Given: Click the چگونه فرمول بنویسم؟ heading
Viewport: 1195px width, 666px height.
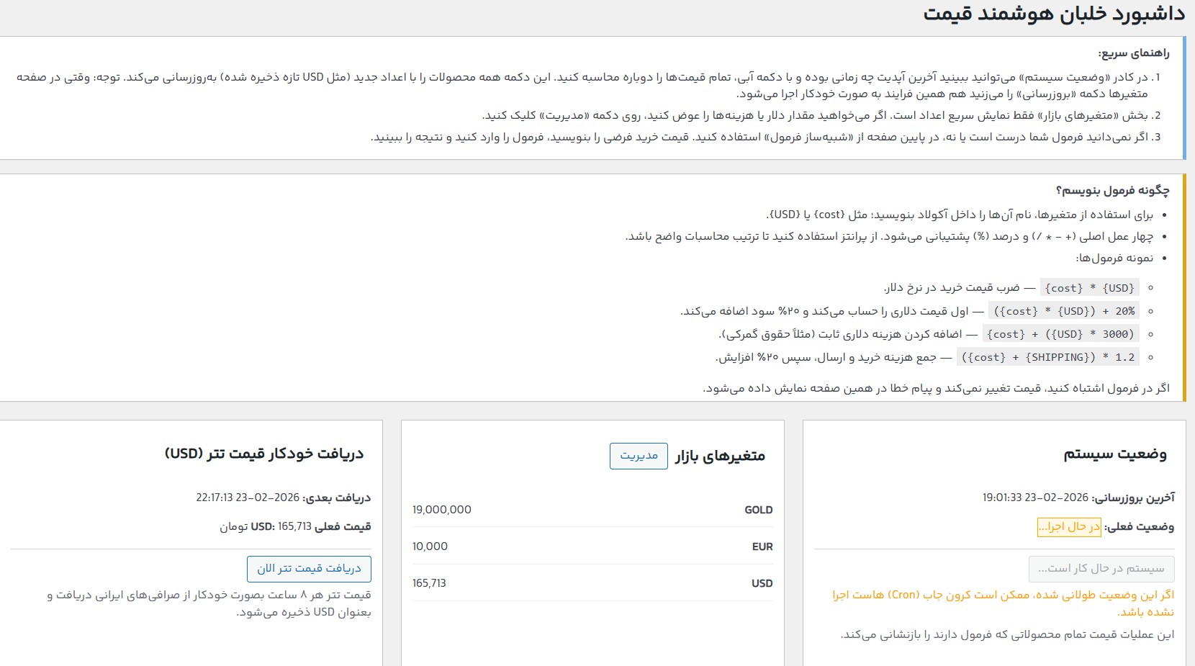Looking at the screenshot, I should pyautogui.click(x=1113, y=190).
